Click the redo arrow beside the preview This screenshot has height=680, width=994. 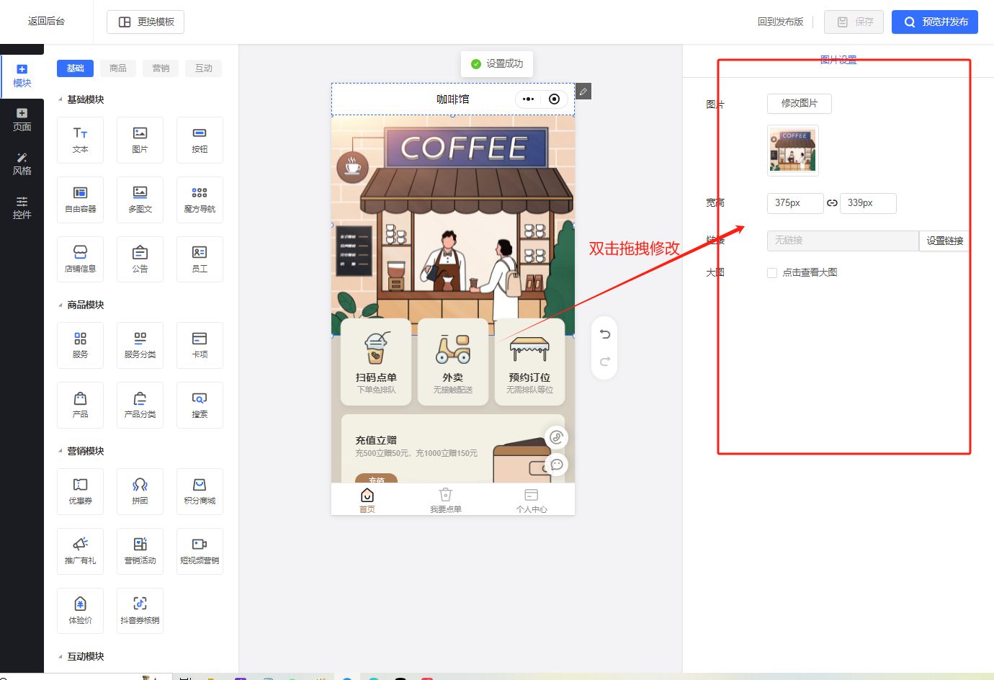(605, 362)
